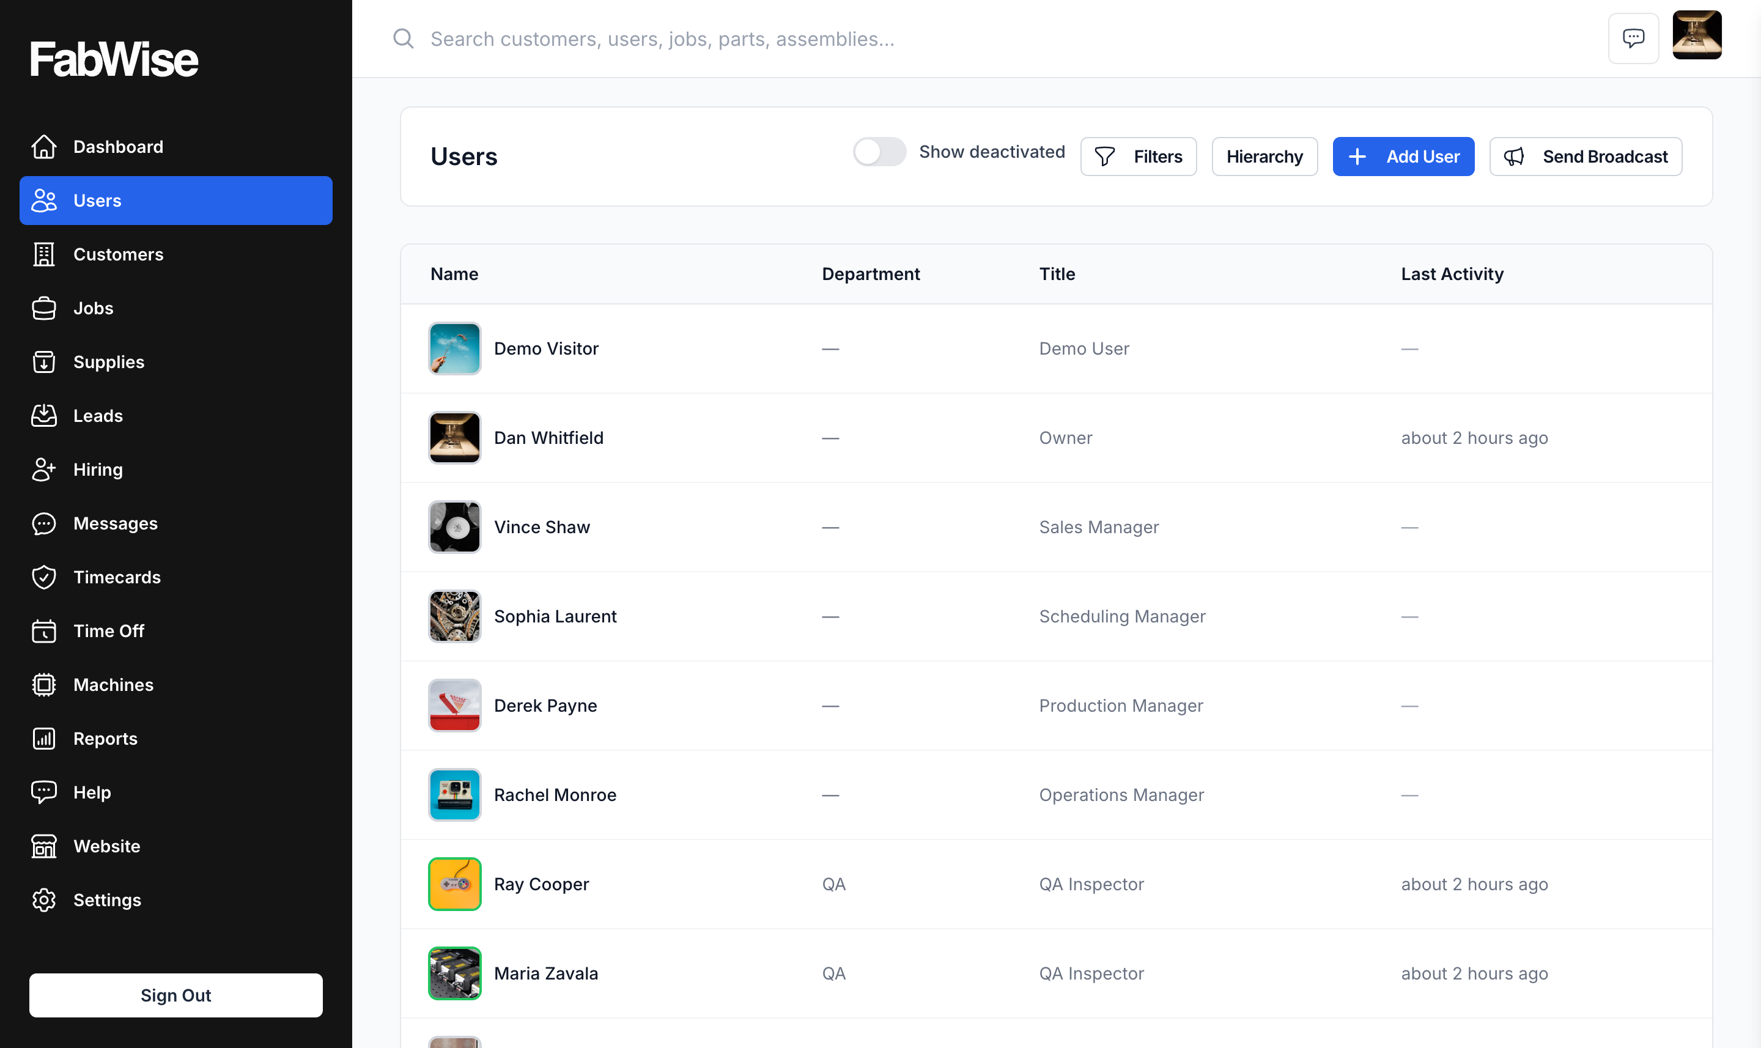Click Sophia Laurent's avatar thumbnail

(455, 616)
